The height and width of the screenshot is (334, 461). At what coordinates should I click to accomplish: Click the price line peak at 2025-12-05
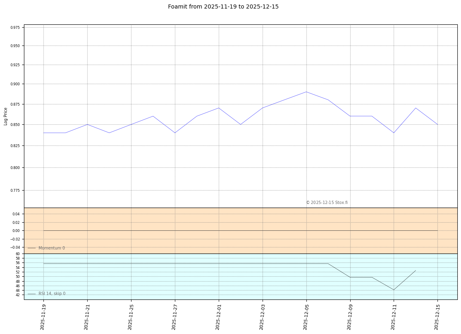pos(306,92)
